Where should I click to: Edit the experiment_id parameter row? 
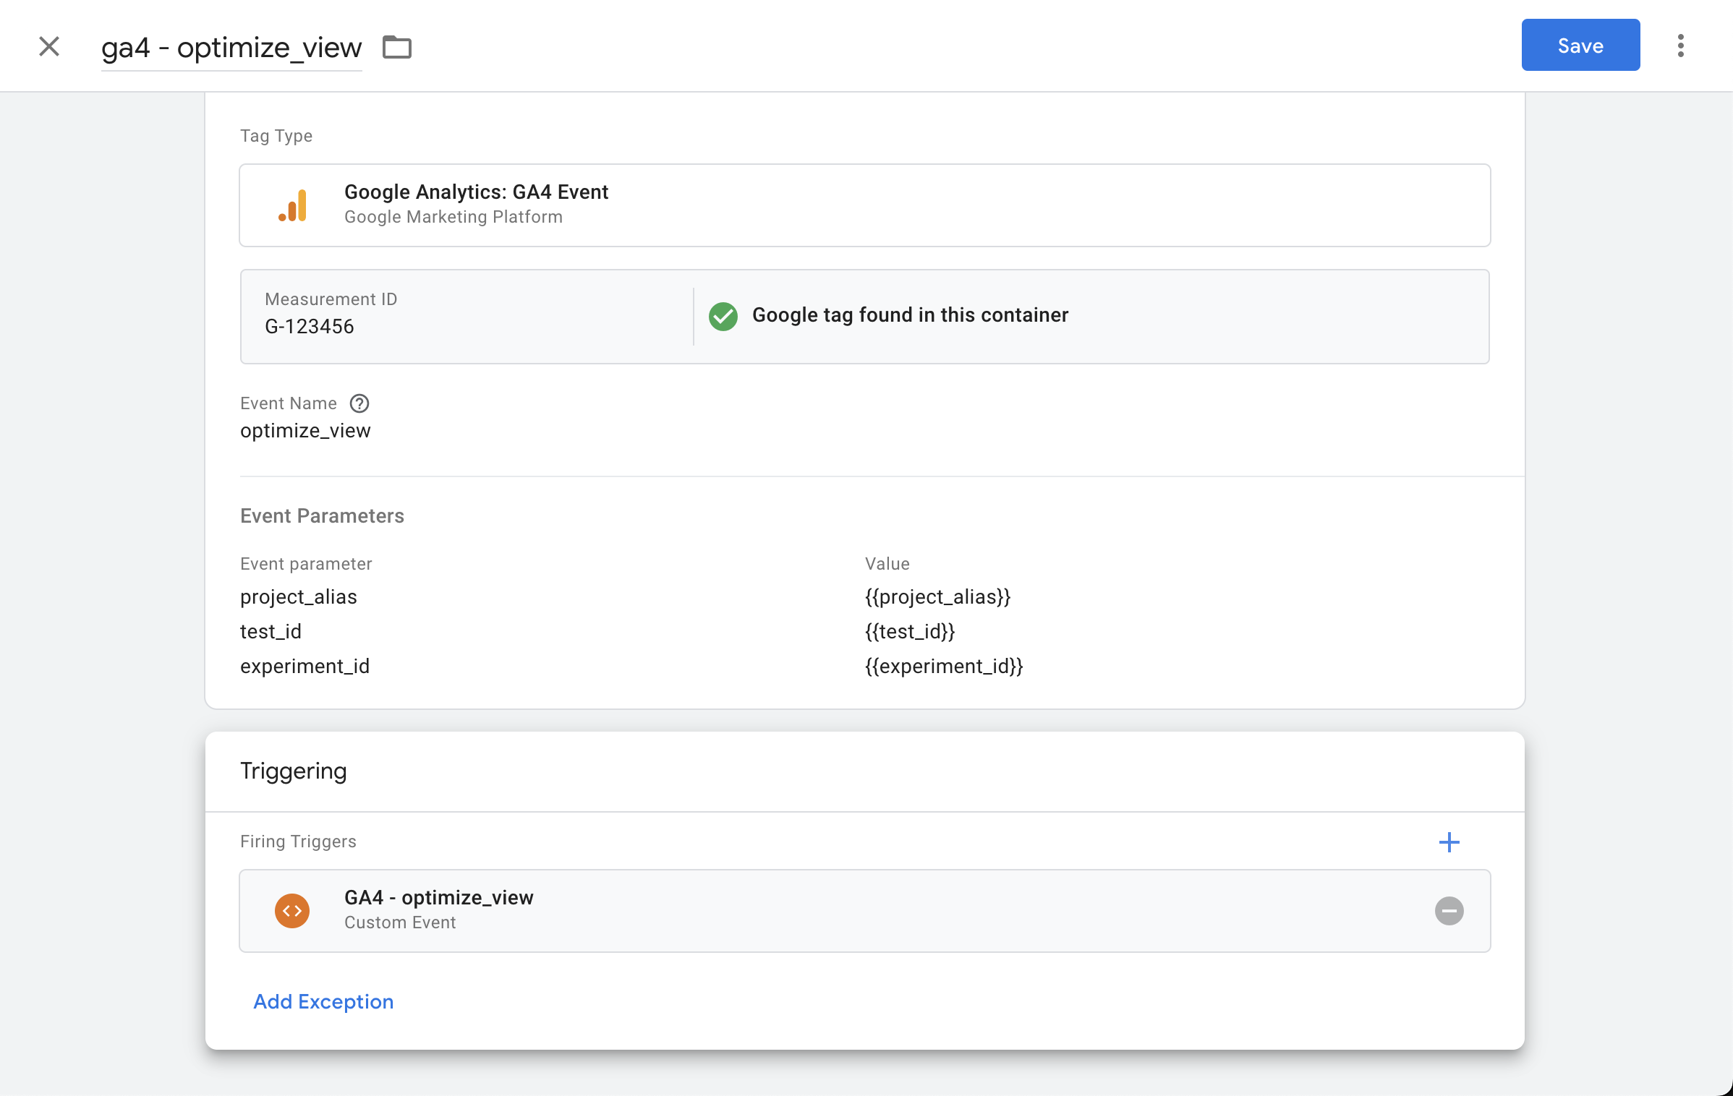coord(305,666)
